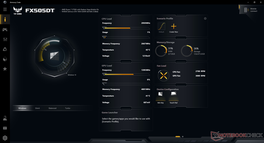Open the user profile icon
The height and width of the screenshot is (143, 264).
tap(5, 118)
